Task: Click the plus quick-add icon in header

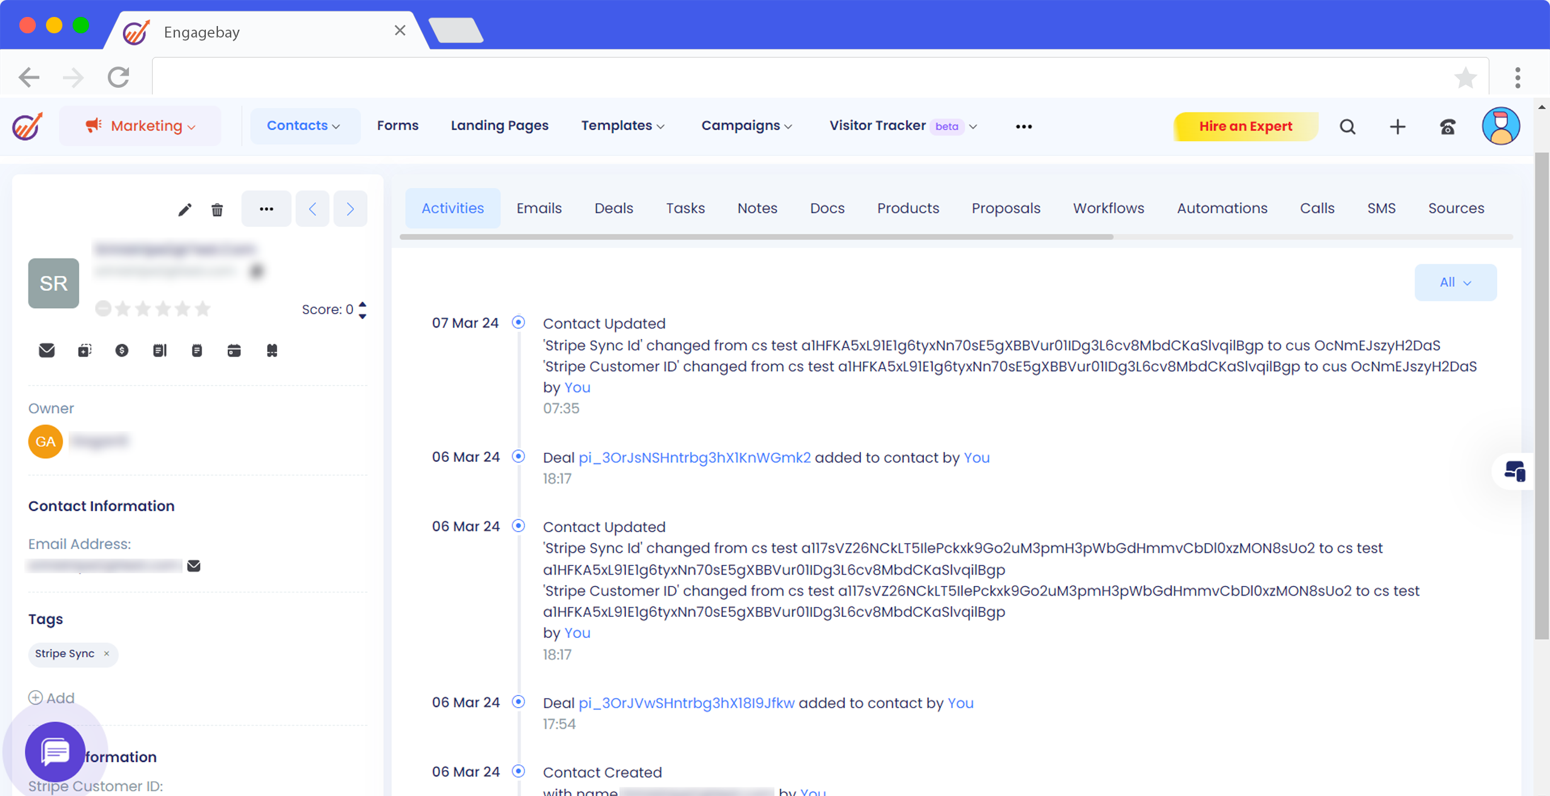Action: pyautogui.click(x=1397, y=127)
